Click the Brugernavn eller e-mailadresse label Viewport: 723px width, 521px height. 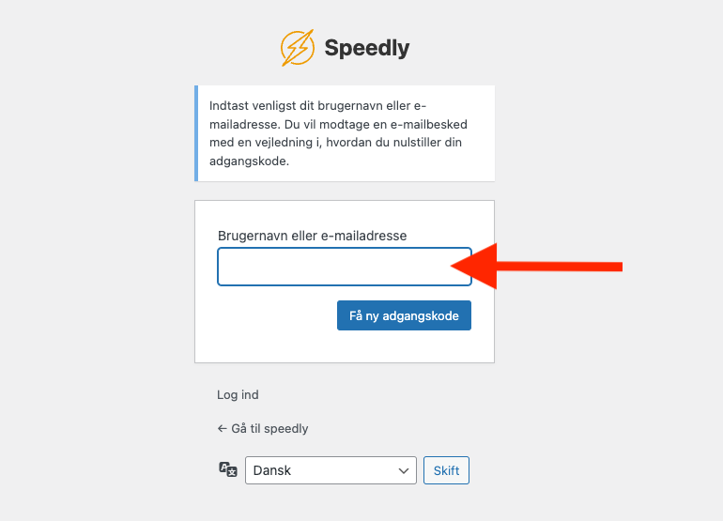click(312, 236)
